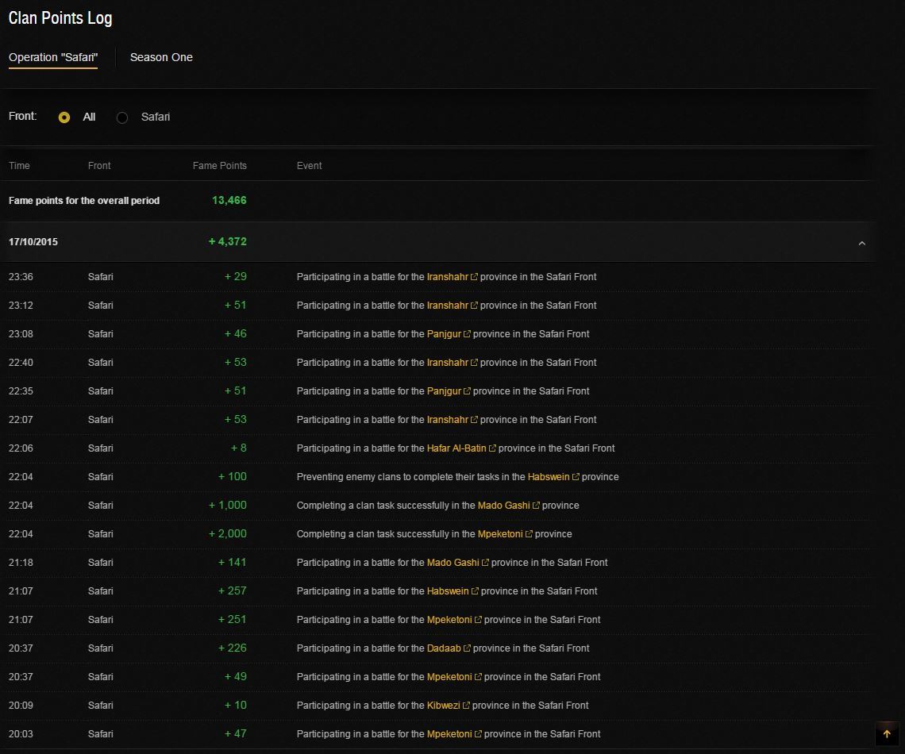Click external link icon next to Hafar Al-Batin
Screen dimensions: 905x754
click(492, 448)
